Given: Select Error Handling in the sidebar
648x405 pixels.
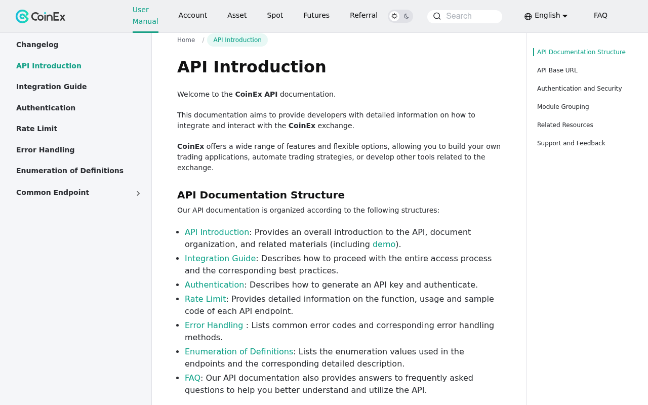Looking at the screenshot, I should (46, 150).
